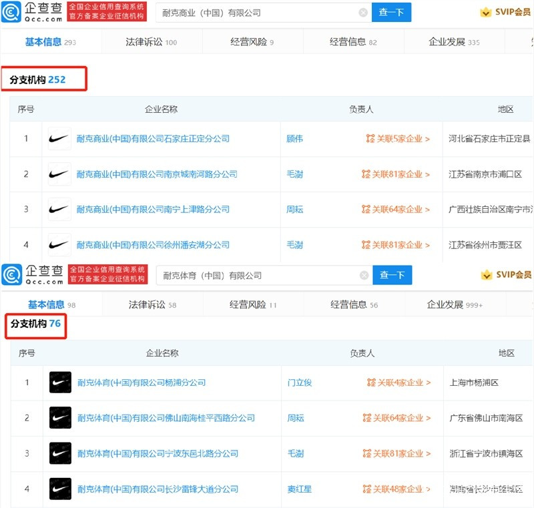Switch to 法律诉讼 100 tab
The image size is (534, 508).
click(152, 42)
